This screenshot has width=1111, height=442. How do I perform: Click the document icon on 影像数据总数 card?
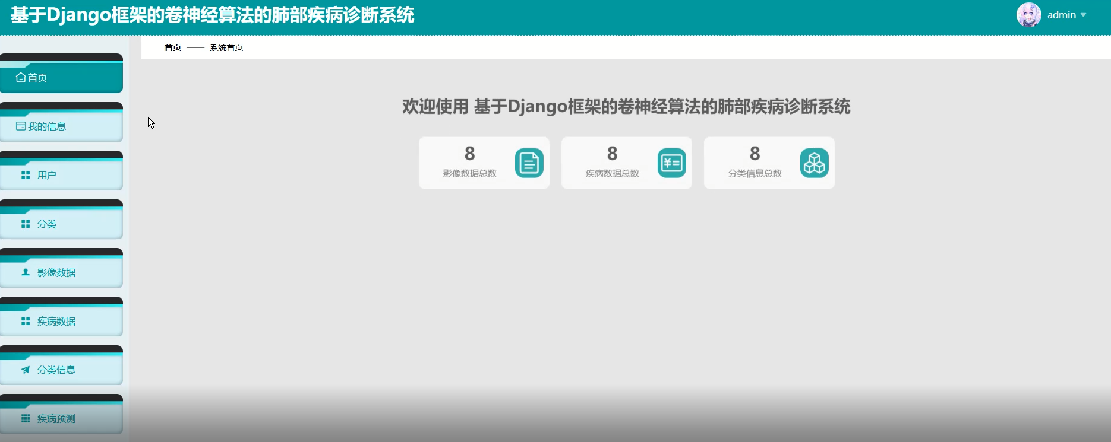click(529, 163)
